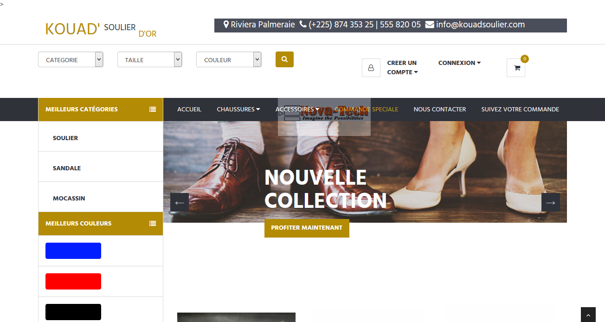Expand the Creer un Compte menu
Screen dimensions: 605x322
coord(402,67)
